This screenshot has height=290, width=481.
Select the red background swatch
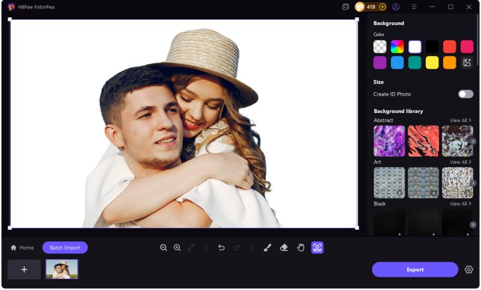coord(449,47)
